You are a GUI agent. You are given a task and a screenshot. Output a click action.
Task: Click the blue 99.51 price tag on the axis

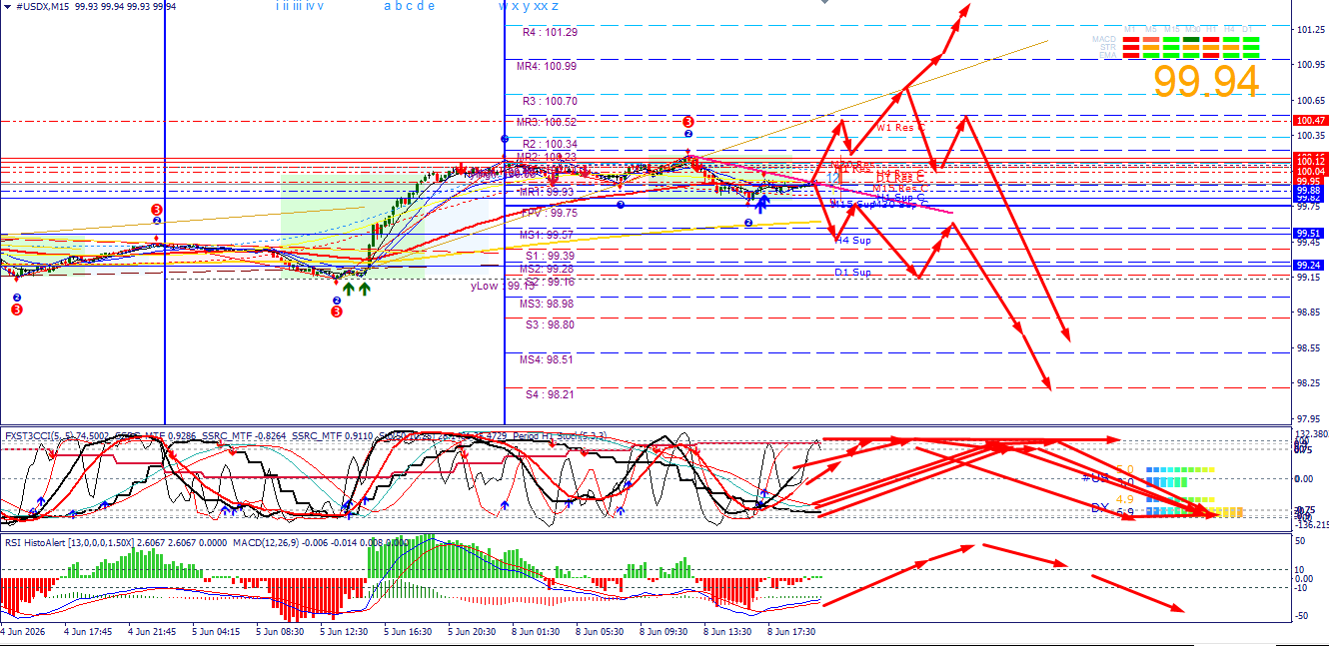coord(1310,232)
